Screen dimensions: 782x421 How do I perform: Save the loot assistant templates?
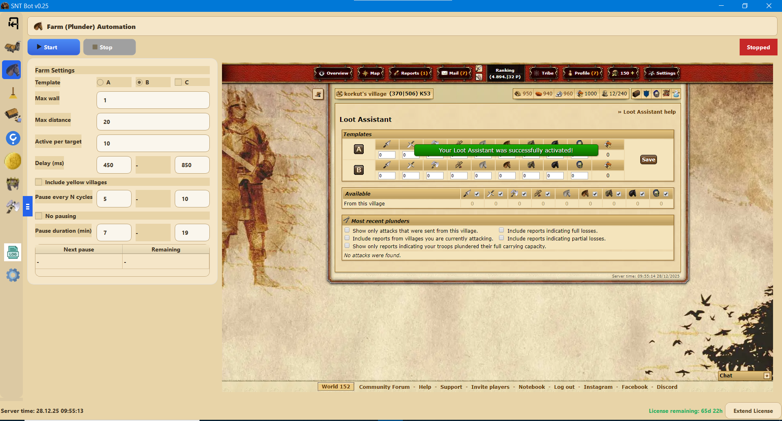tap(648, 160)
